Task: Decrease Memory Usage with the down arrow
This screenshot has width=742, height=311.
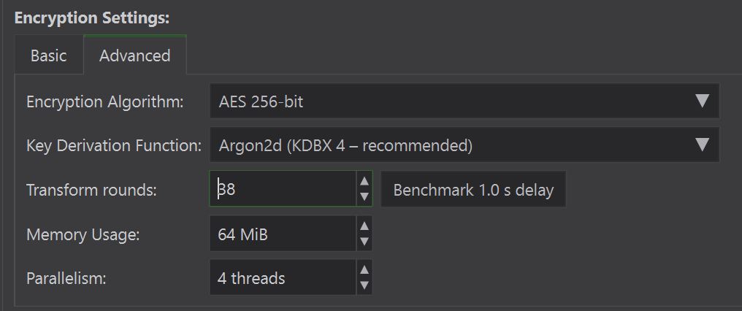Action: pos(364,242)
